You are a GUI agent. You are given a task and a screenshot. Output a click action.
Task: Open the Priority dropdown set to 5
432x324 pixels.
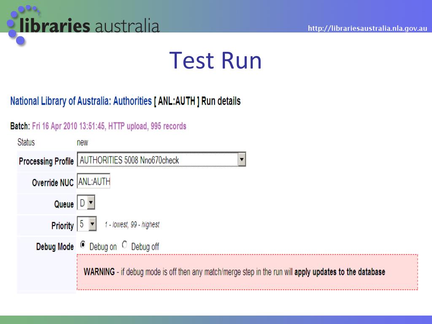(x=87, y=224)
